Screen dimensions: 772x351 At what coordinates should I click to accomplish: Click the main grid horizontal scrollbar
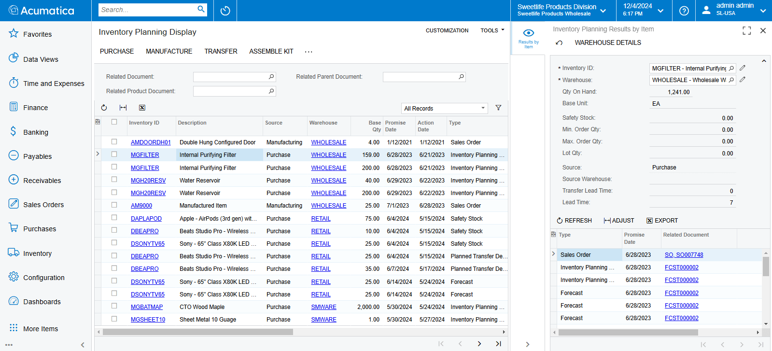(x=198, y=332)
